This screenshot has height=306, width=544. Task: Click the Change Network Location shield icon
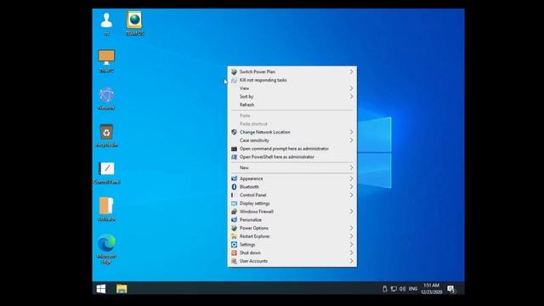click(x=235, y=133)
